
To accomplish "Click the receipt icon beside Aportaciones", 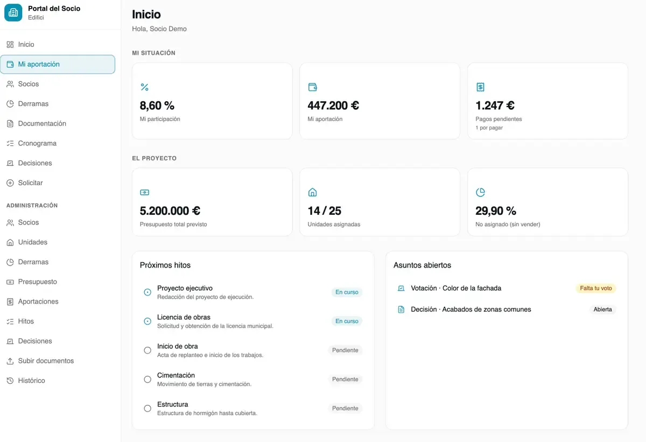I will coord(10,301).
